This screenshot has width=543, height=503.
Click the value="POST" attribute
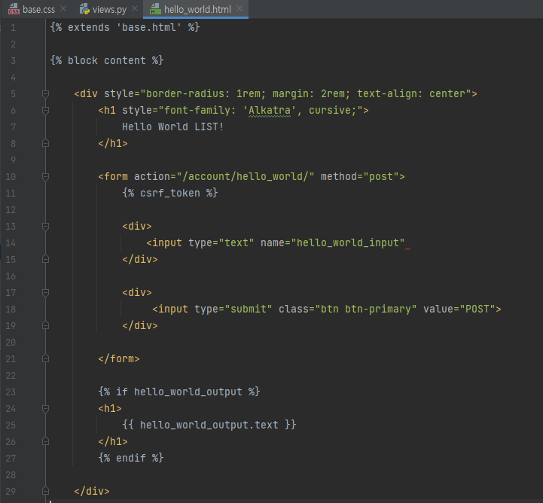[459, 309]
